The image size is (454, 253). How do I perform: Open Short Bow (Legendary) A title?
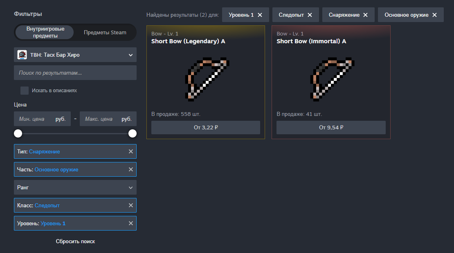tap(188, 41)
